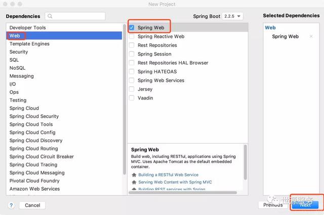Click the Web group heading in Selected Dependencies
Viewport: 324px width, 215px height.
click(270, 28)
